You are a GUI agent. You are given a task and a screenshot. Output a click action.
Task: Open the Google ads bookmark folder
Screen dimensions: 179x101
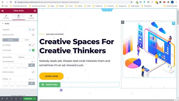(x=121, y=6)
